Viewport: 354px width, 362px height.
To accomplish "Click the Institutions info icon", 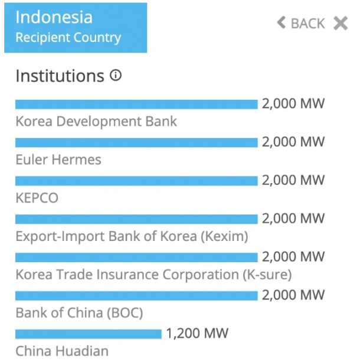I will point(116,76).
